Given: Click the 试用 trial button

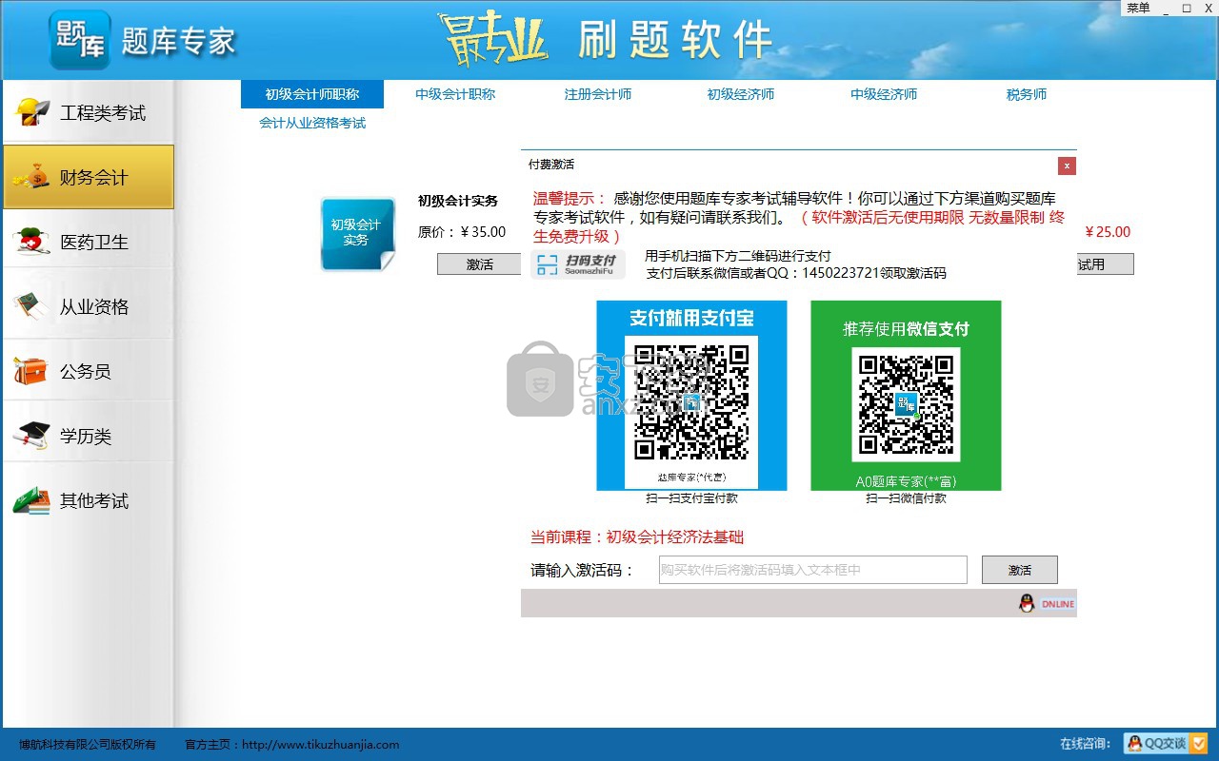Looking at the screenshot, I should 1105,264.
